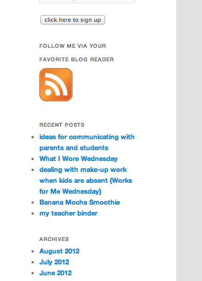Click the gray page margin on the right
202x281 pixels.
point(189,140)
